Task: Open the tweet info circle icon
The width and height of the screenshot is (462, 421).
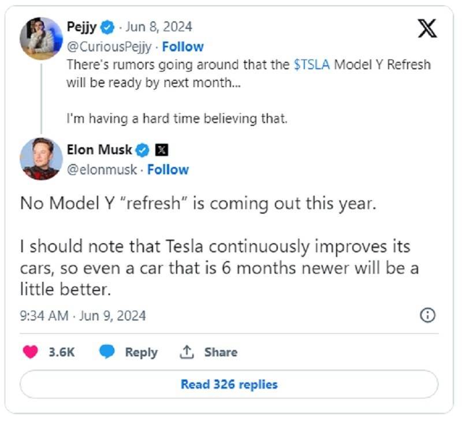Action: coord(428,315)
